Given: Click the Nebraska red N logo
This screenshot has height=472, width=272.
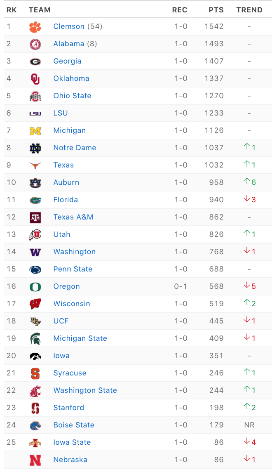Looking at the screenshot, I should (x=35, y=460).
